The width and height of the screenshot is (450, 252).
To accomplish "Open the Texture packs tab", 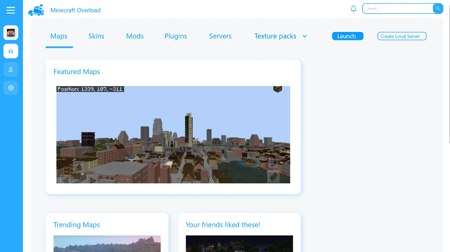I will point(275,36).
